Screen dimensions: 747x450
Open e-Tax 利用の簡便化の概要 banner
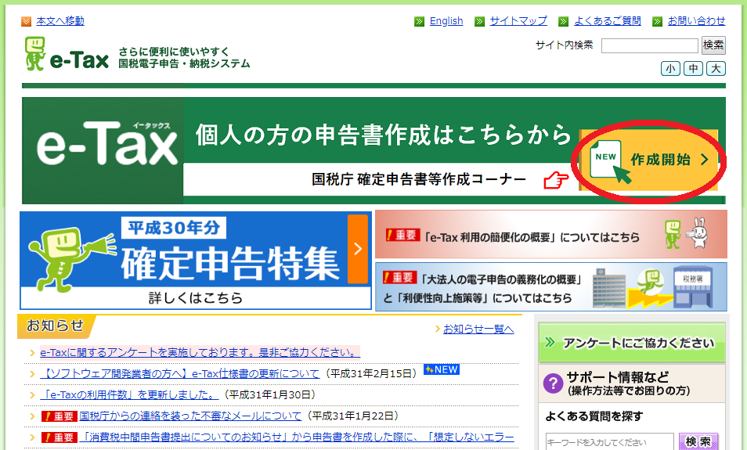coord(551,234)
